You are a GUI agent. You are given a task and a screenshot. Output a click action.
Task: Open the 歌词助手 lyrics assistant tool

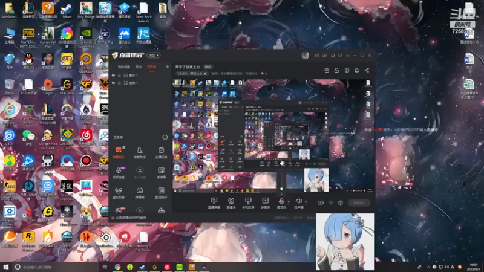(x=161, y=193)
